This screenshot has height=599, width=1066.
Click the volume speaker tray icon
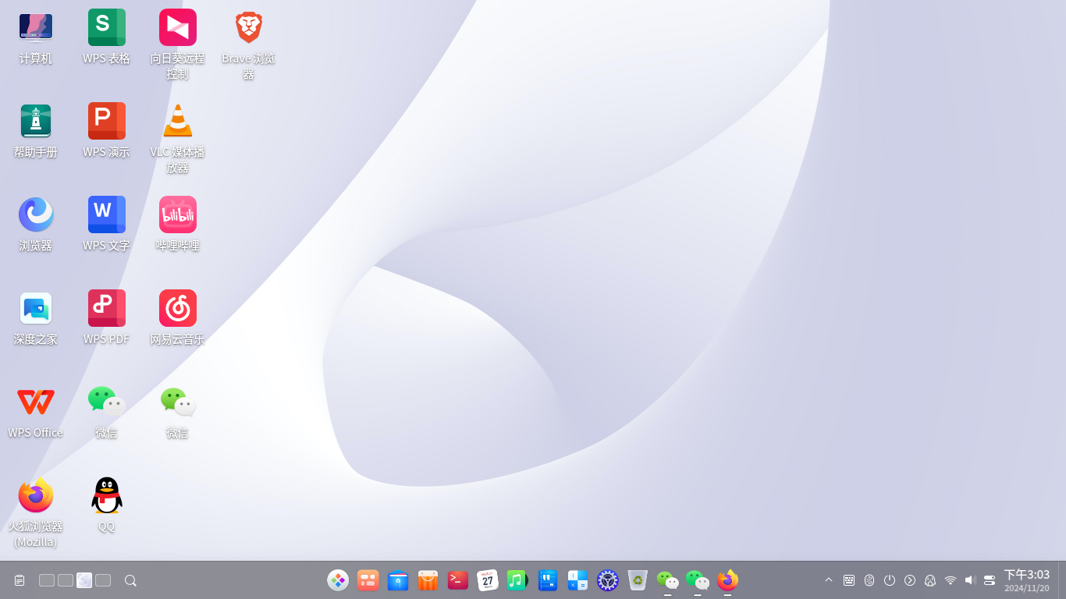coord(971,580)
